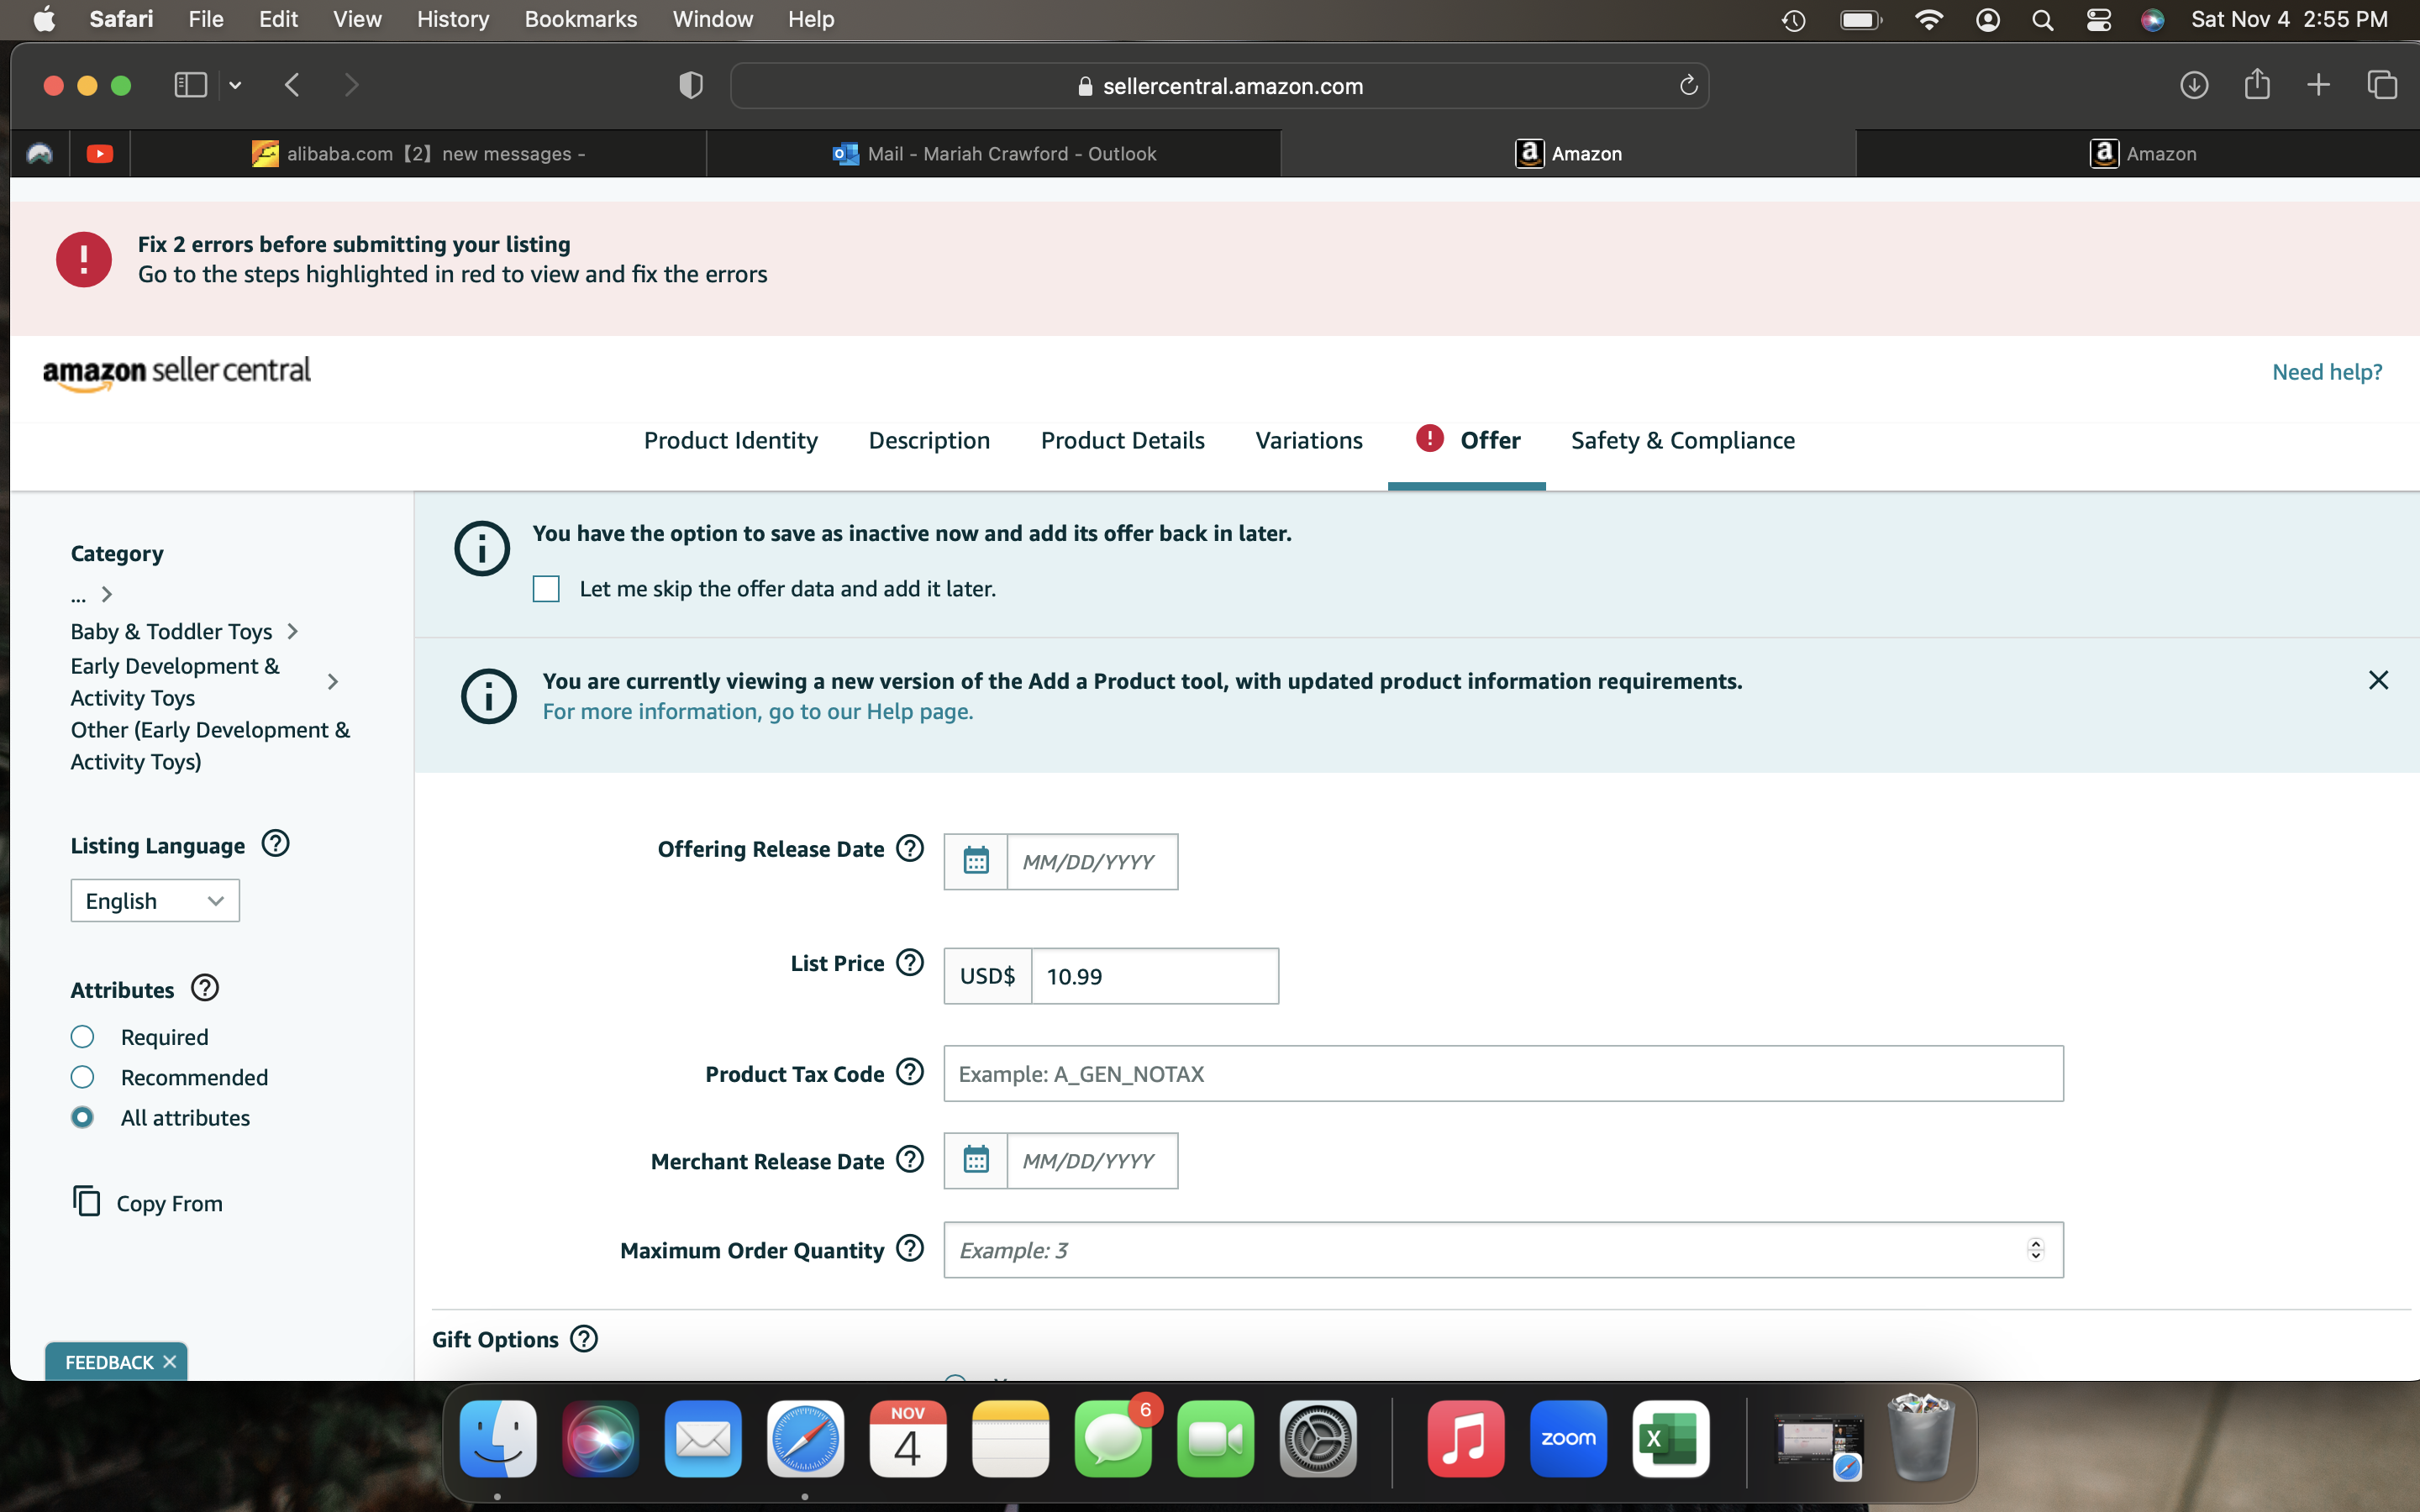
Task: Open 'go to our Help page' link
Action: 757,711
